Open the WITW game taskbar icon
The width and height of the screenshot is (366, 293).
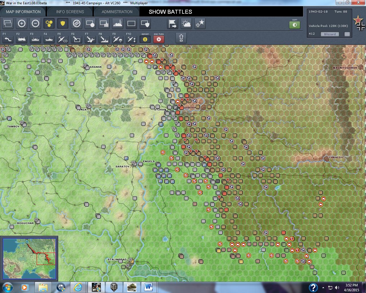point(132,287)
